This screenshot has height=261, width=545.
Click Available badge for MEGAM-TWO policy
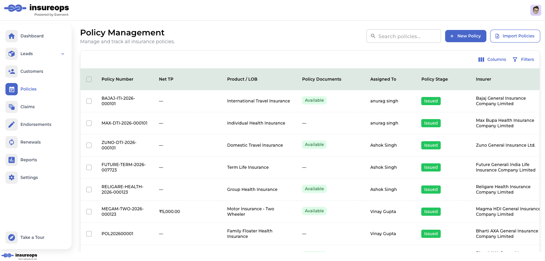pyautogui.click(x=314, y=211)
